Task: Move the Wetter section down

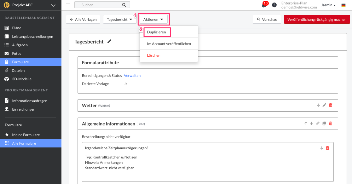Action: coord(318,105)
